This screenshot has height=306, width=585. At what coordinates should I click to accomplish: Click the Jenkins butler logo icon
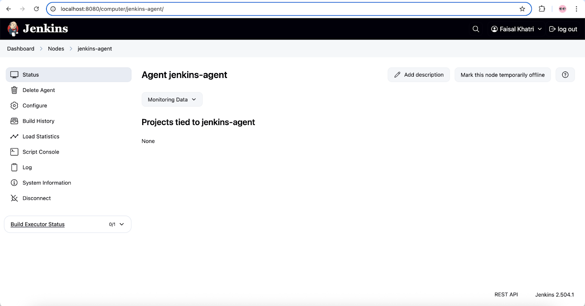point(13,29)
